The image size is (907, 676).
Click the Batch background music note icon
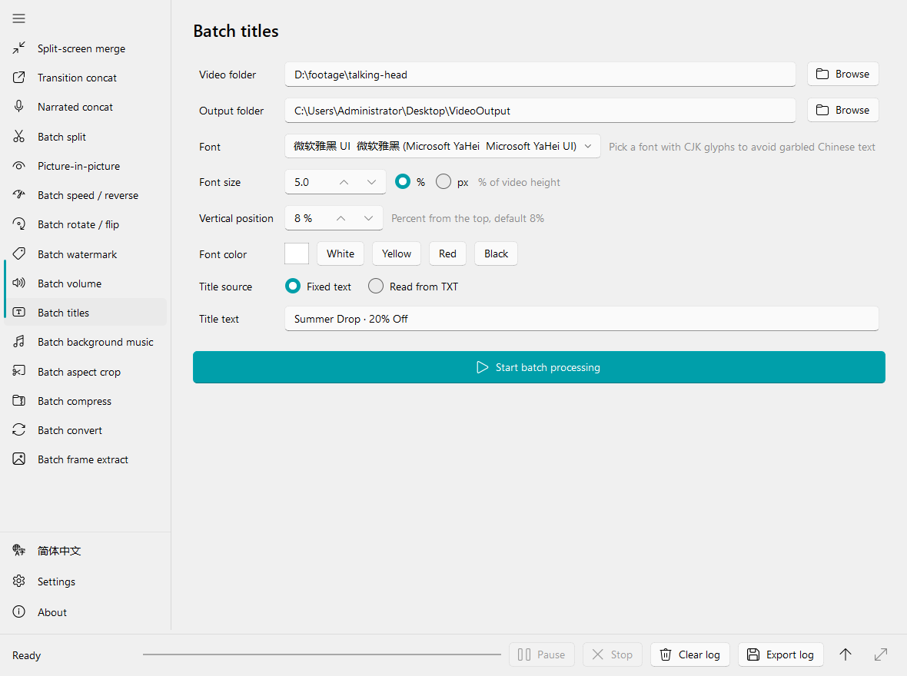(x=19, y=342)
